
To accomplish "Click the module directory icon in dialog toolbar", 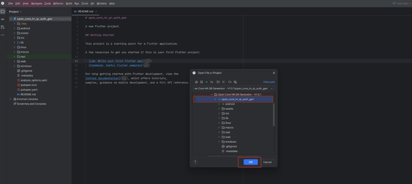I will (x=212, y=82).
